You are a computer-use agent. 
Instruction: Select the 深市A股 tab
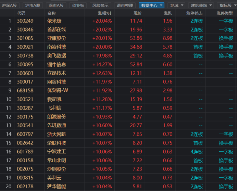56,5
